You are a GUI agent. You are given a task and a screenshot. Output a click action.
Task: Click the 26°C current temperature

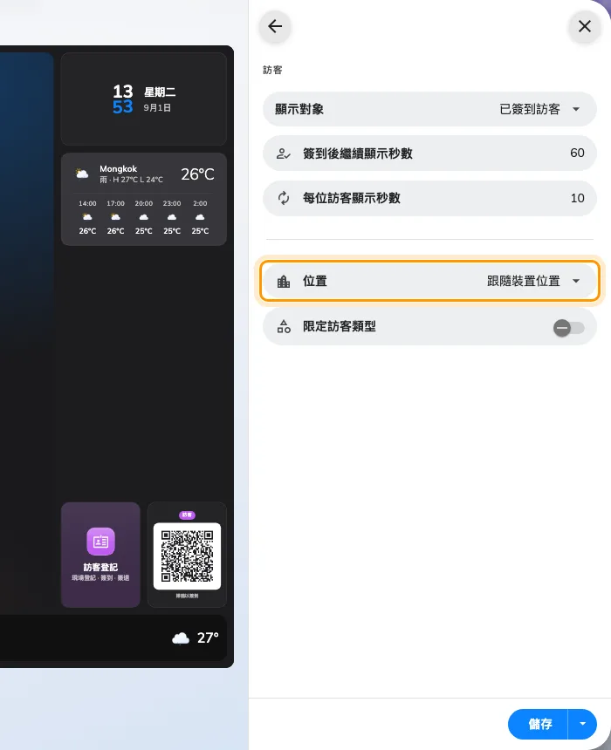pyautogui.click(x=197, y=174)
